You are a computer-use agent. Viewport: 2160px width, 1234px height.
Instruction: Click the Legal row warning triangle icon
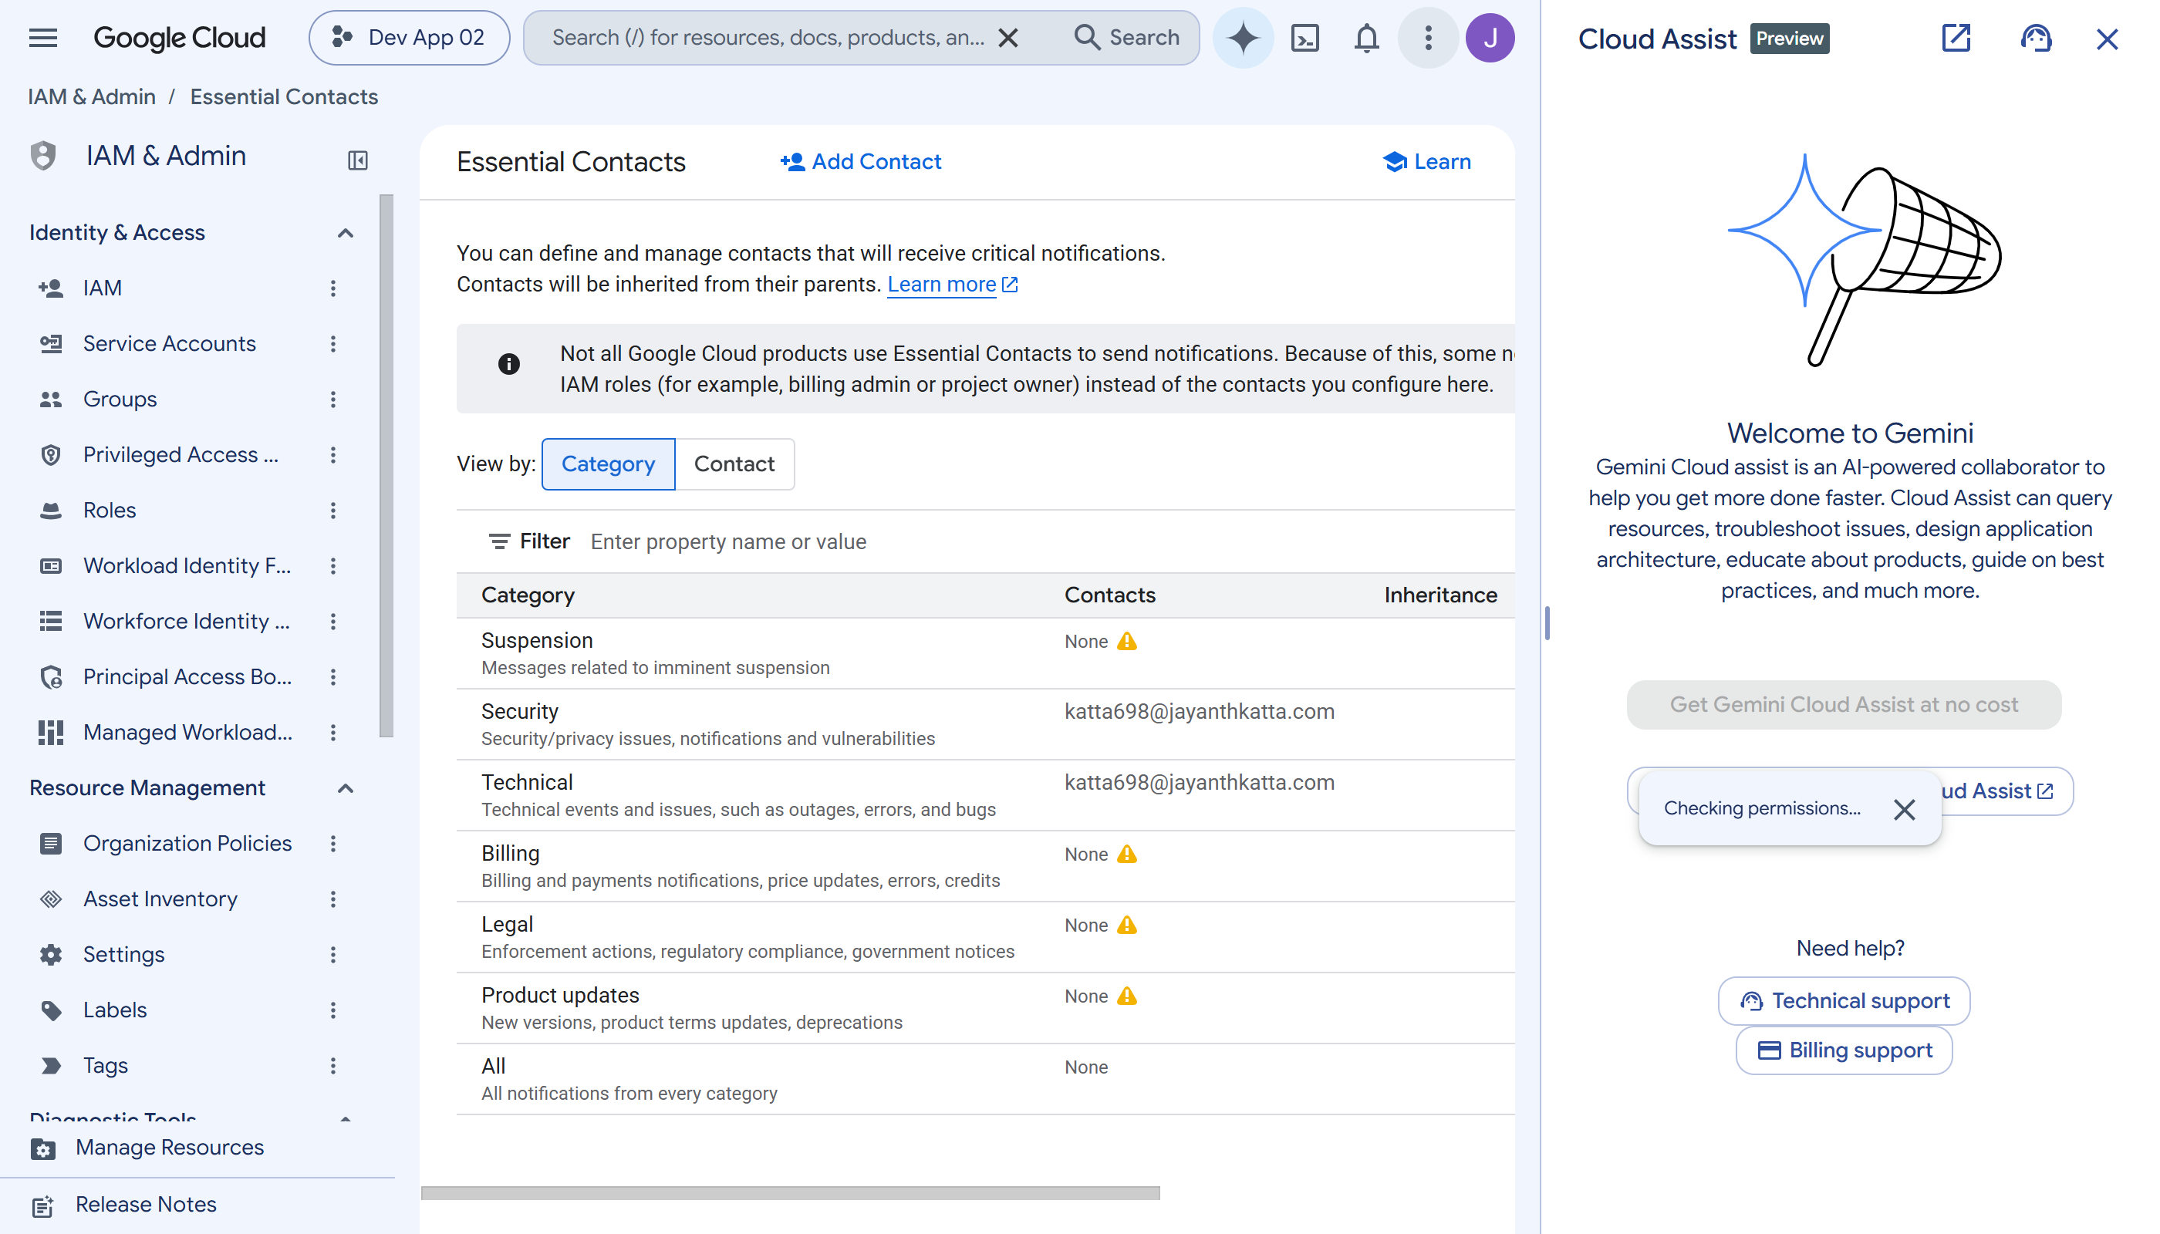1126,925
